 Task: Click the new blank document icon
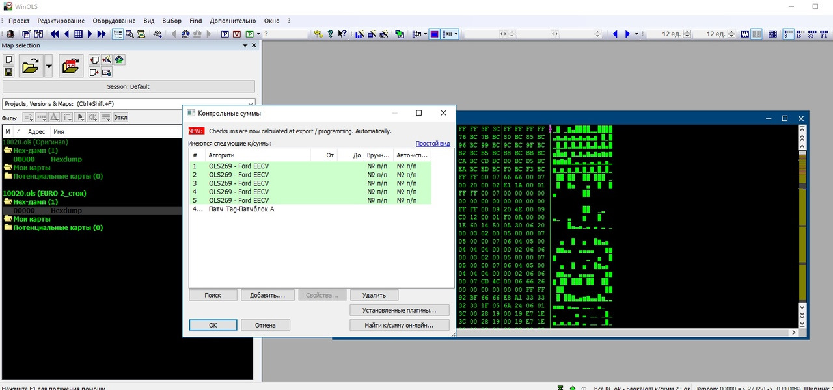click(x=8, y=60)
